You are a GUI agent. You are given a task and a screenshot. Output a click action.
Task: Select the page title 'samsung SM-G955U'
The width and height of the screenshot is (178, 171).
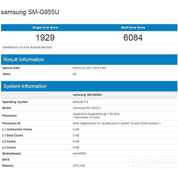30,12
